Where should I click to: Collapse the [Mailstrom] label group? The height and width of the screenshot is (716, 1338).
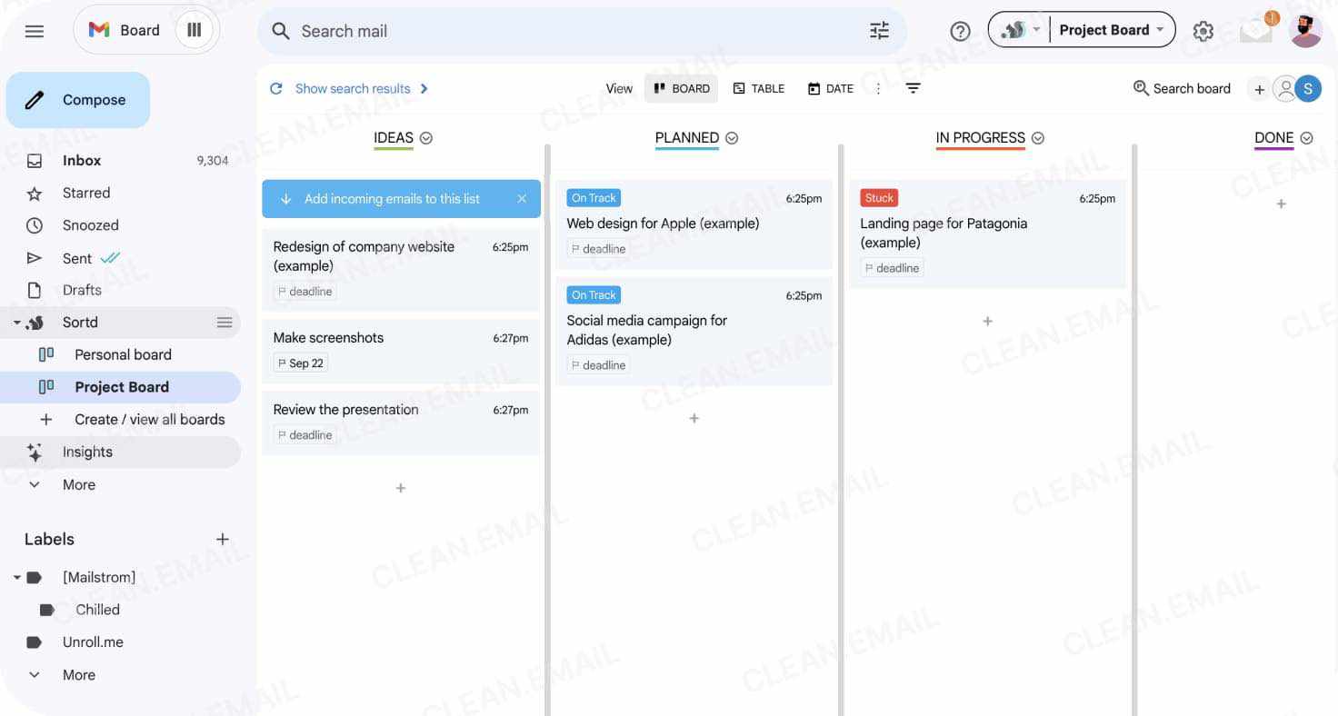coord(18,577)
